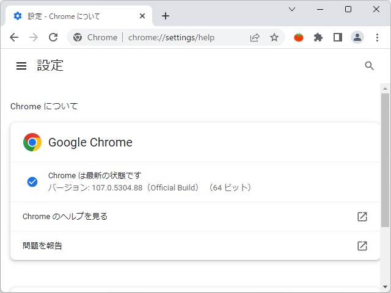Search settings with the magnifier icon
The height and width of the screenshot is (293, 391).
click(x=369, y=66)
